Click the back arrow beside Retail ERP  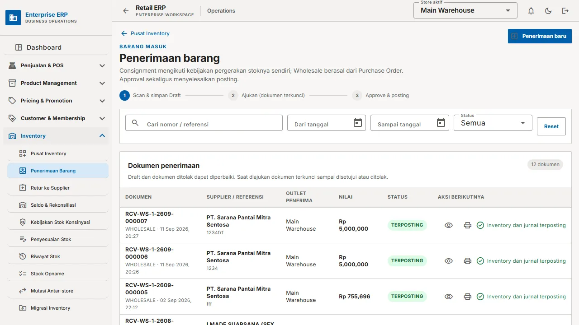point(126,11)
